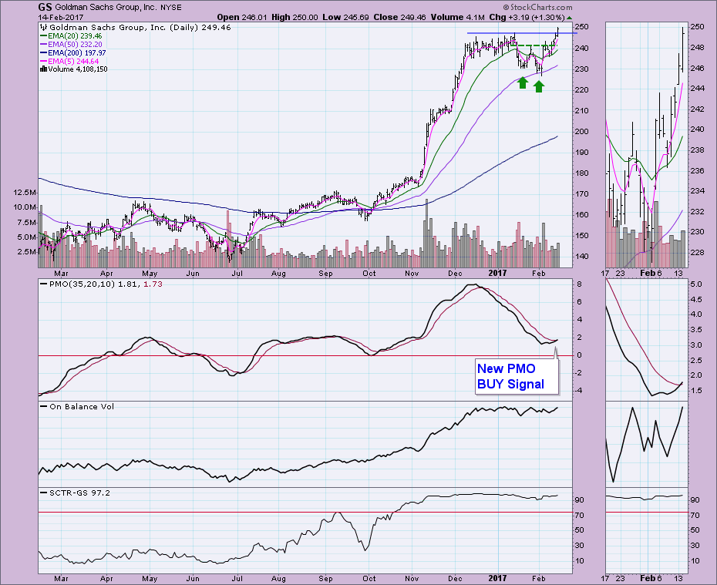
Task: Click the GS ticker symbol in header
Action: click(x=45, y=7)
